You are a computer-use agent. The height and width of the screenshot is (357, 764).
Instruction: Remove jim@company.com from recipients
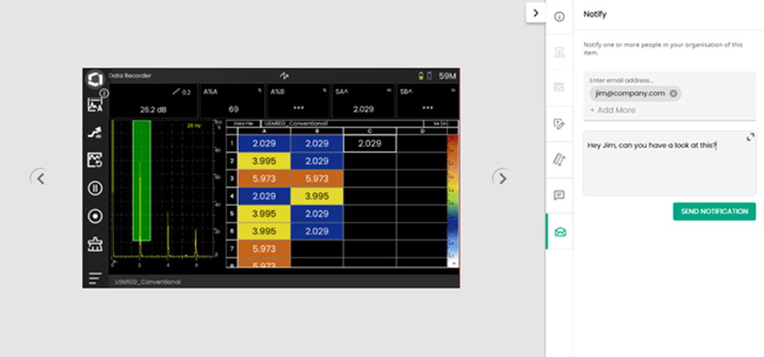point(673,93)
